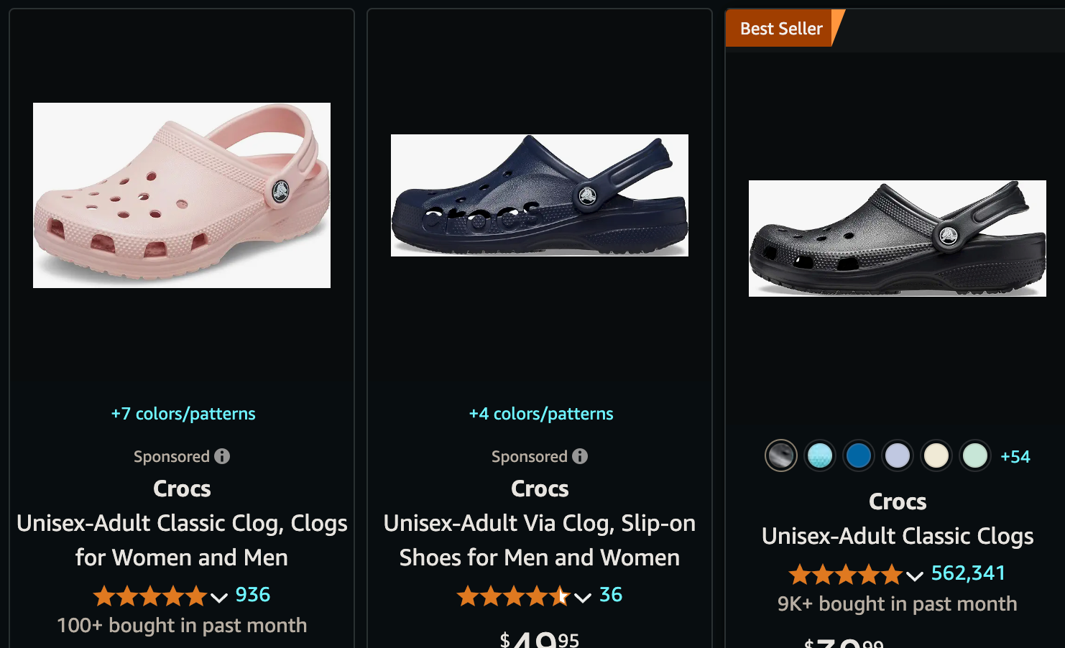Viewport: 1065px width, 648px height.
Task: Click the black Classic Clogs product image
Action: tap(897, 238)
